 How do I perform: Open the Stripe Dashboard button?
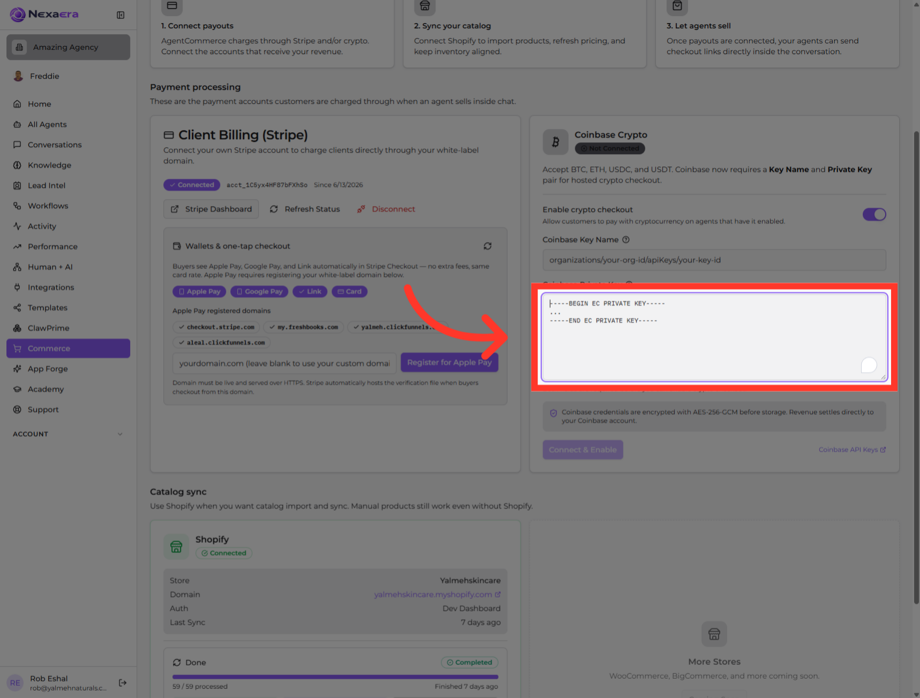[x=211, y=209]
